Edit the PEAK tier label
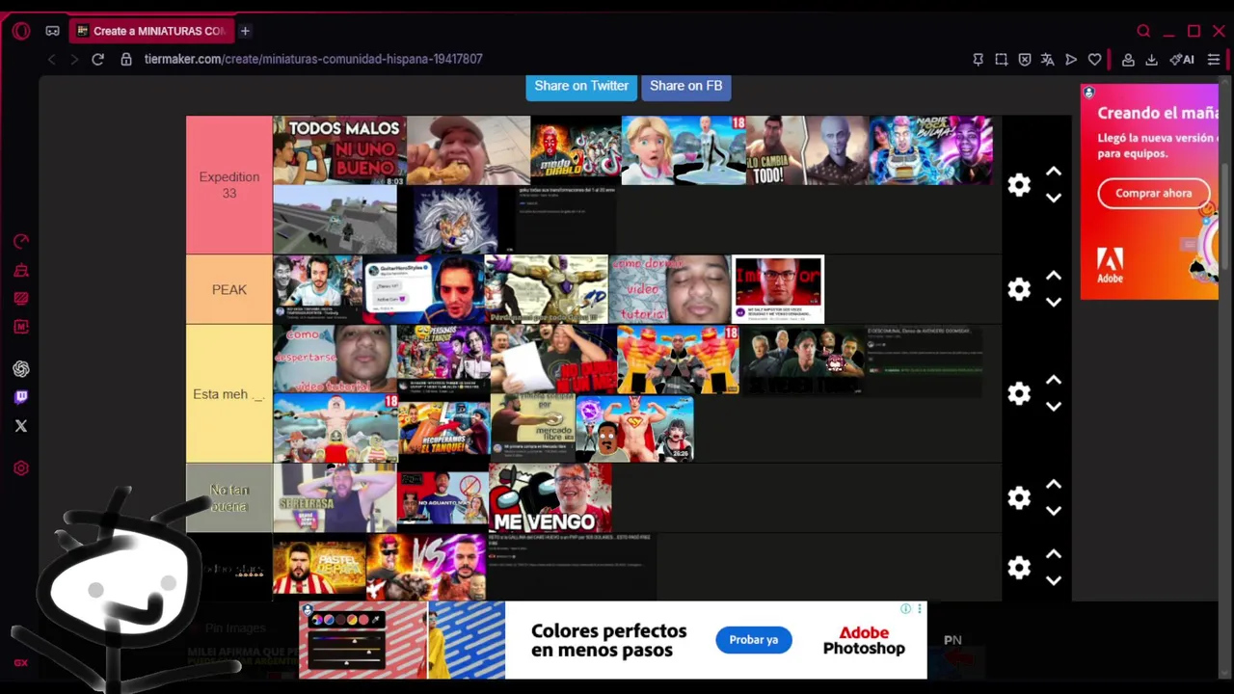 coord(229,289)
